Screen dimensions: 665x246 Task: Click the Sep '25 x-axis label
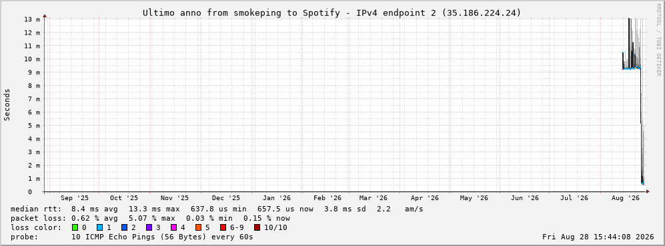point(75,198)
